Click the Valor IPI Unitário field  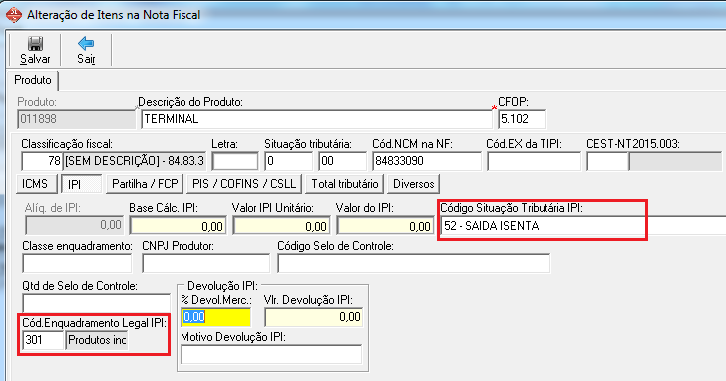click(281, 226)
